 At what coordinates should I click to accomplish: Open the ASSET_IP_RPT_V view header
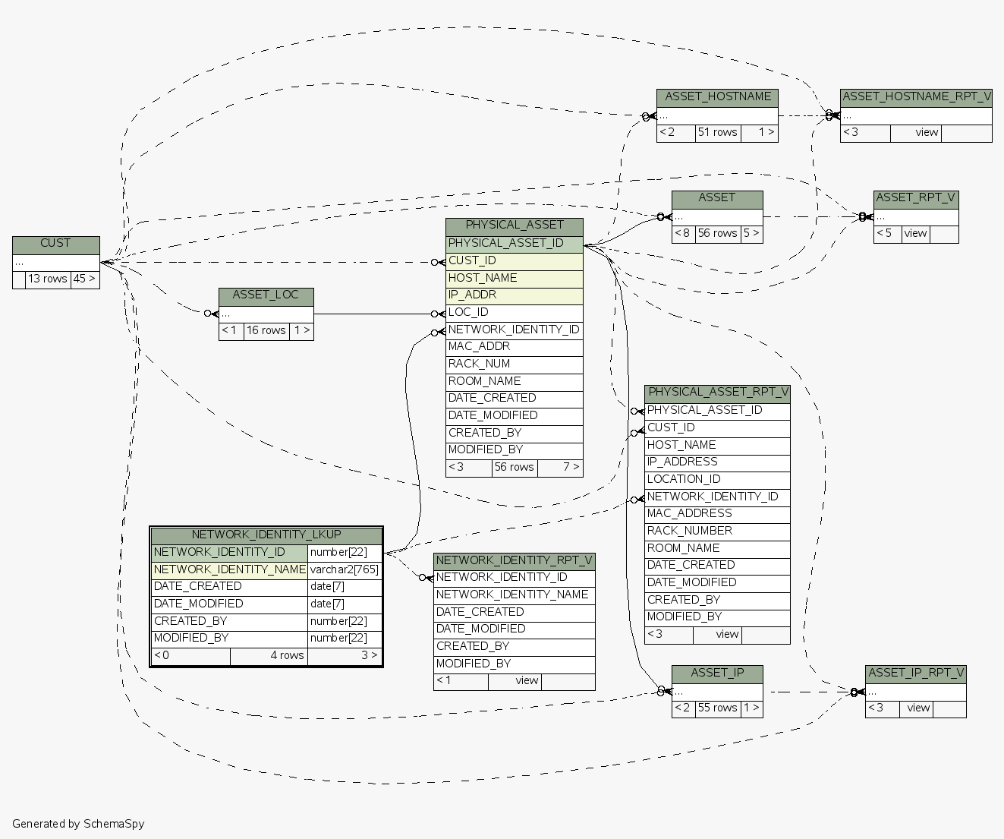tap(915, 673)
